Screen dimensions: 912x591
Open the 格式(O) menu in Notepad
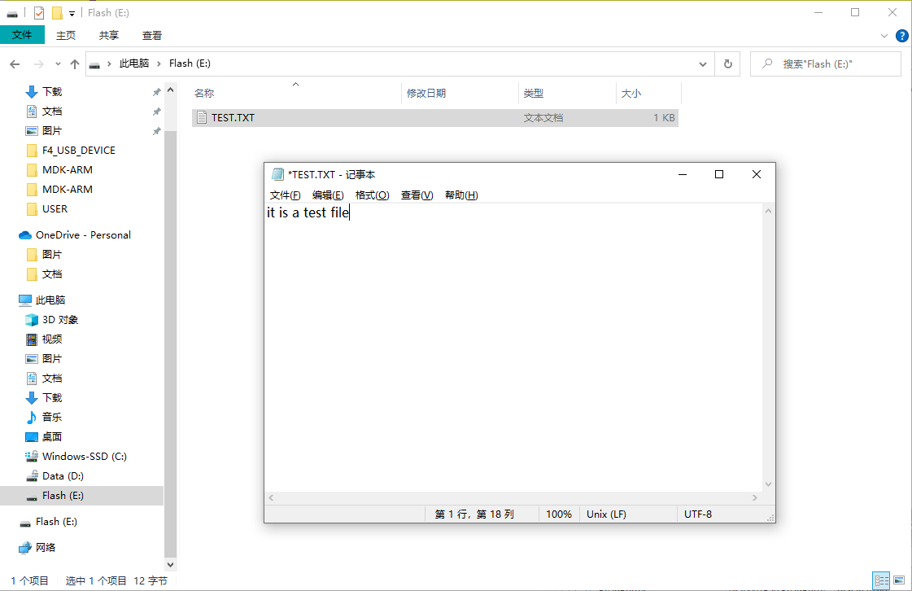pyautogui.click(x=373, y=195)
